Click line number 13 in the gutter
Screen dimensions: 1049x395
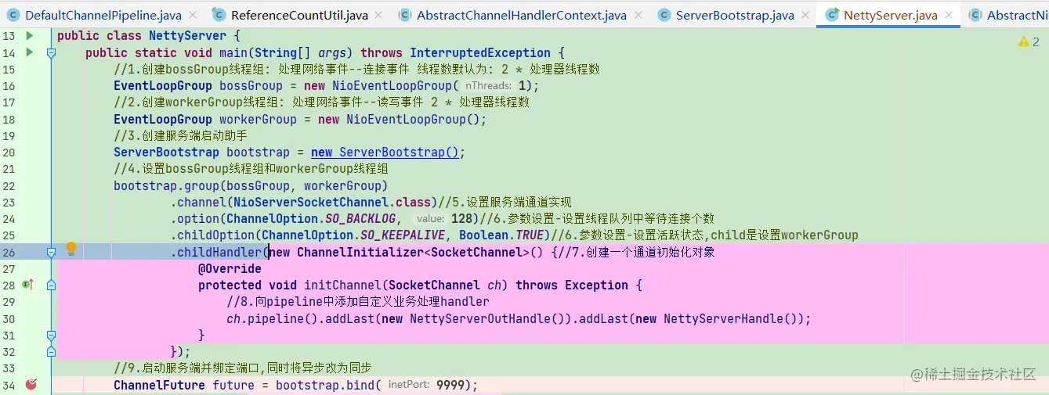click(x=9, y=36)
